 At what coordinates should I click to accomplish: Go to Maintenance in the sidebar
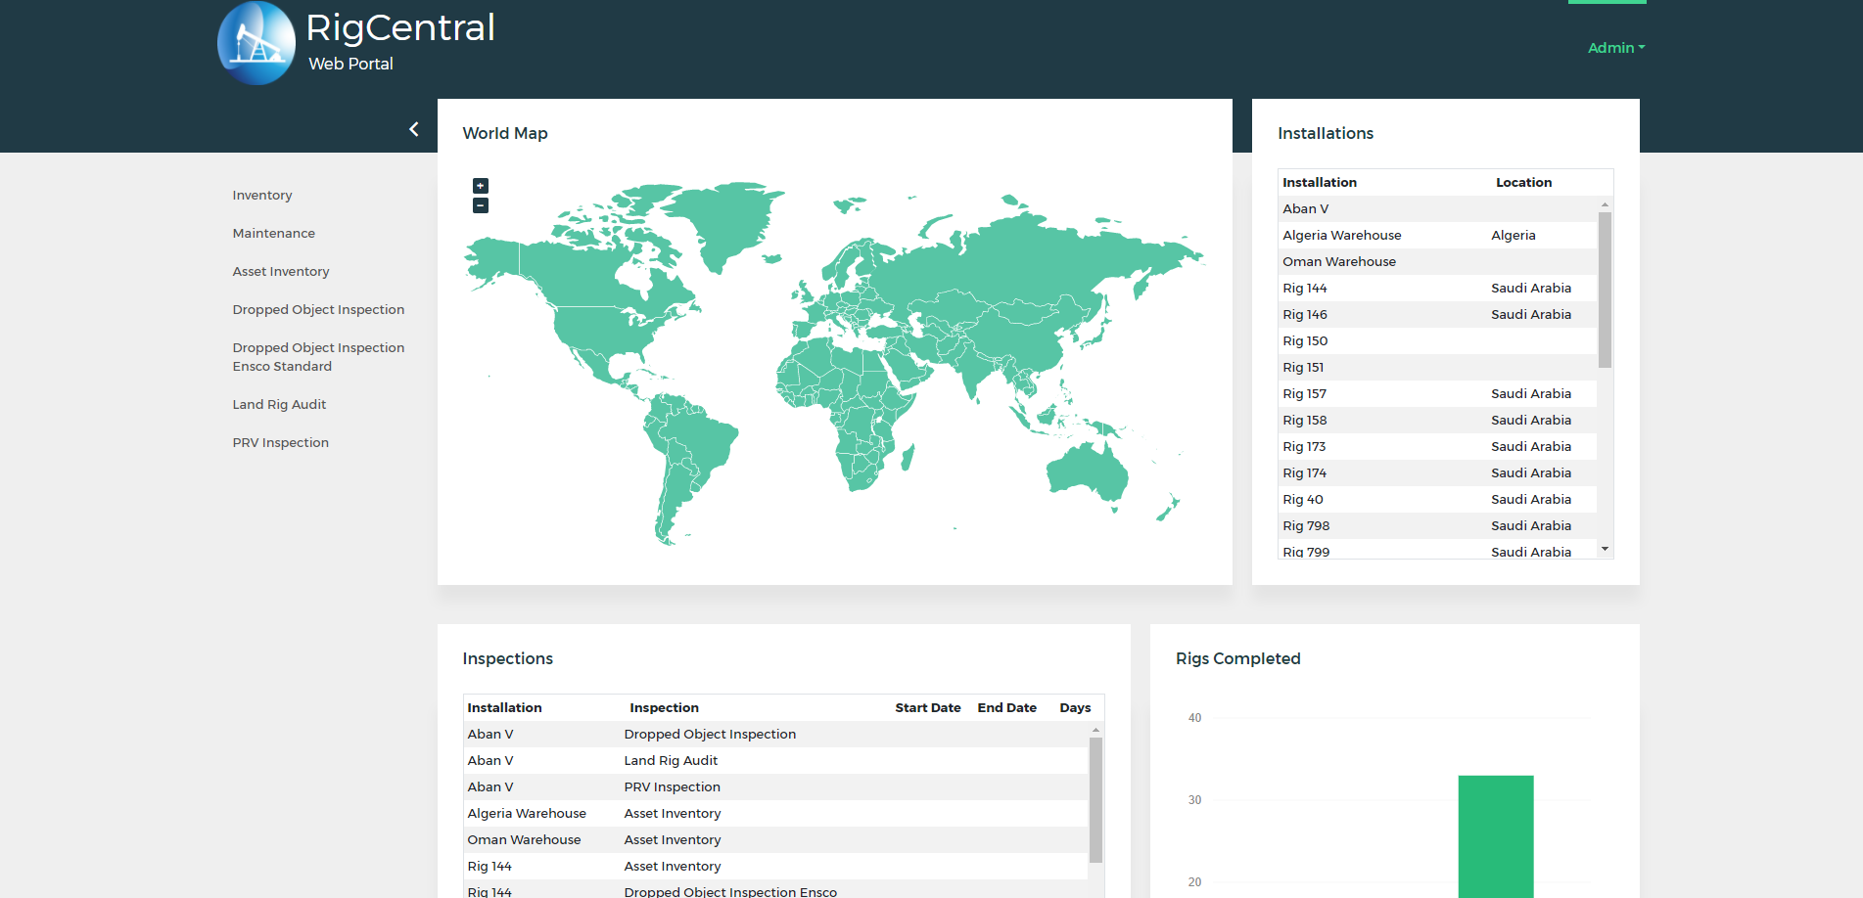[274, 234]
